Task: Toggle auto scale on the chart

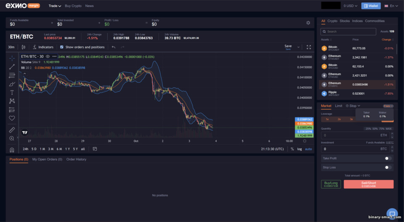Action: pyautogui.click(x=308, y=149)
